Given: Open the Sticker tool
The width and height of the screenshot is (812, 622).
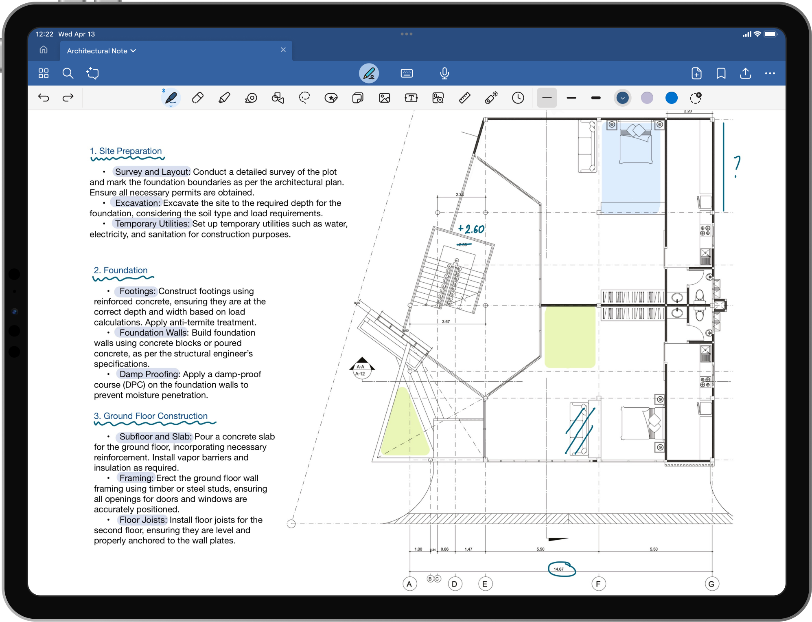Looking at the screenshot, I should [x=331, y=98].
